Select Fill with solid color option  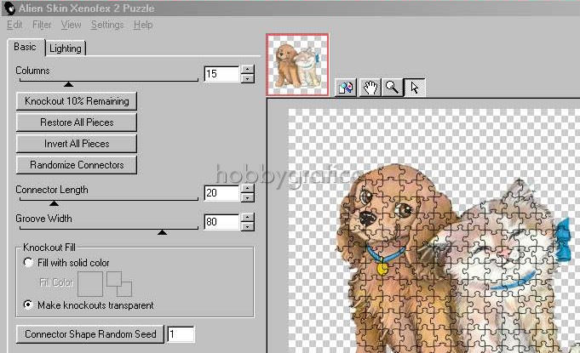pos(30,263)
